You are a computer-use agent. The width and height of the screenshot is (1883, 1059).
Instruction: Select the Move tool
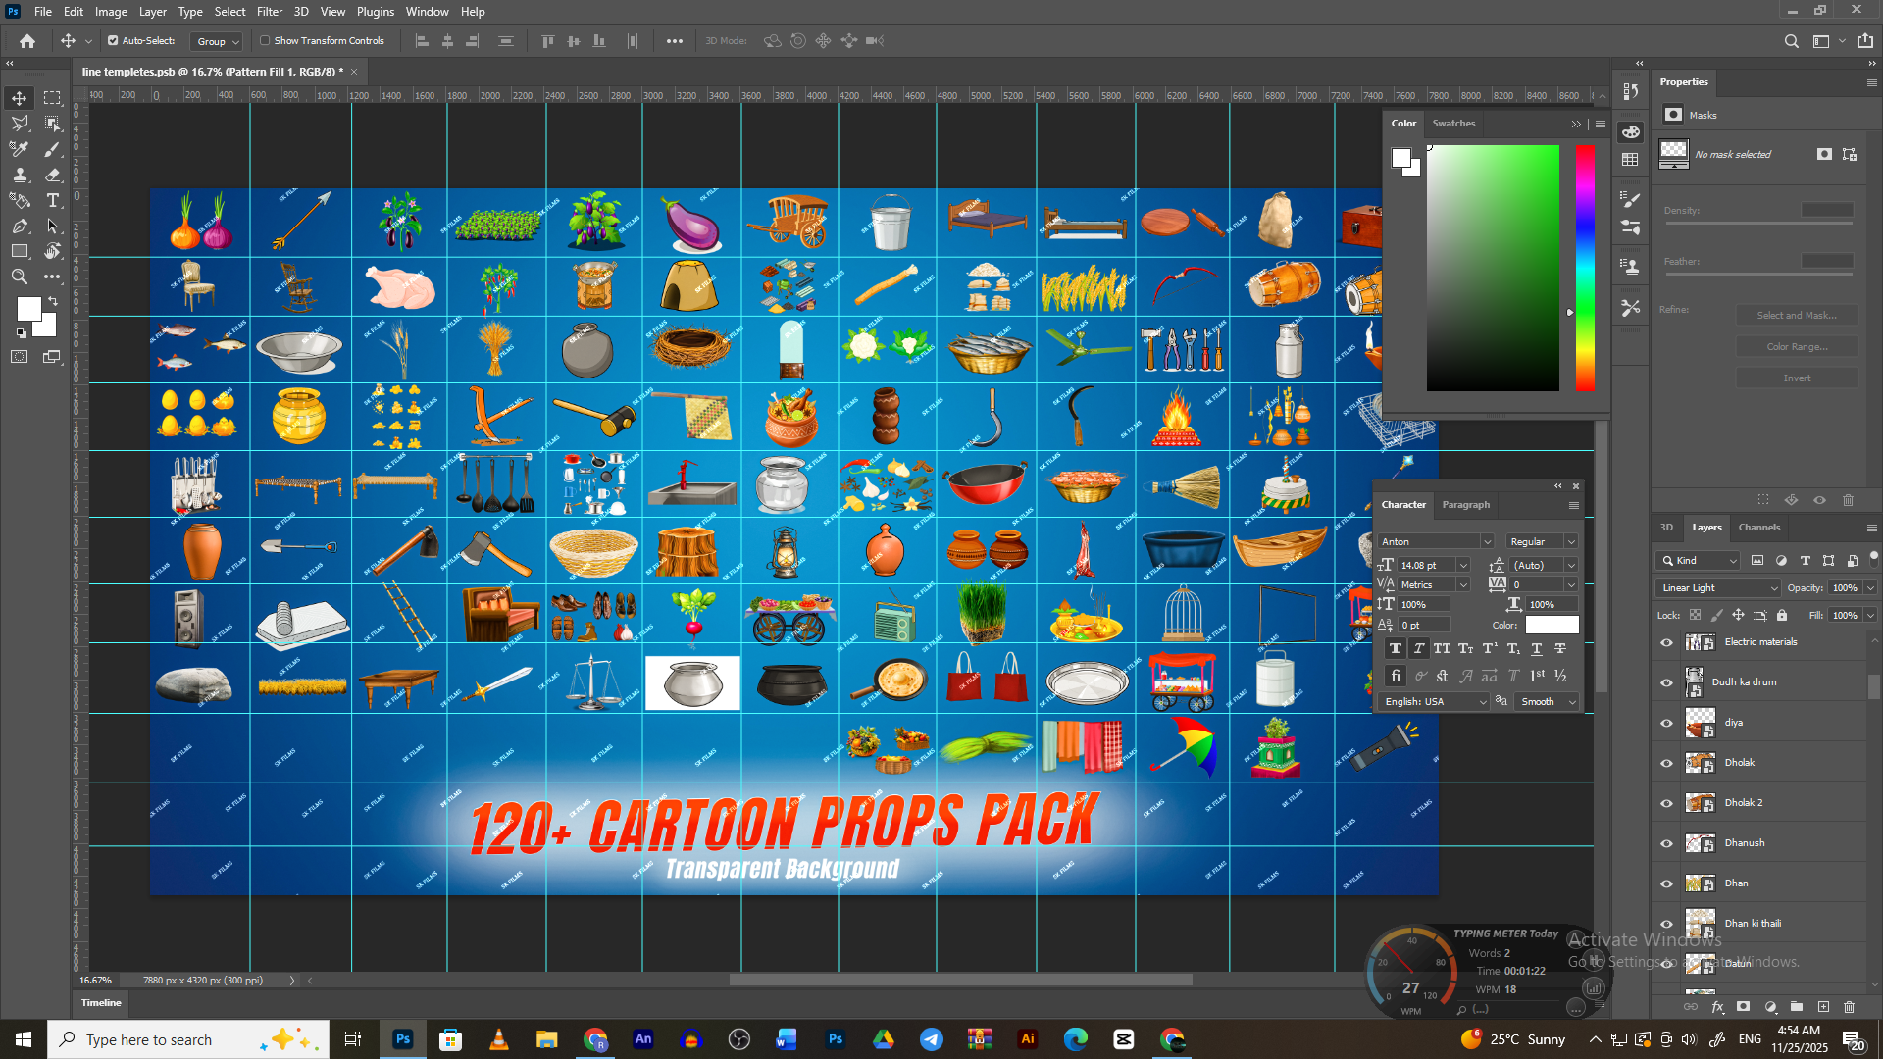[19, 98]
